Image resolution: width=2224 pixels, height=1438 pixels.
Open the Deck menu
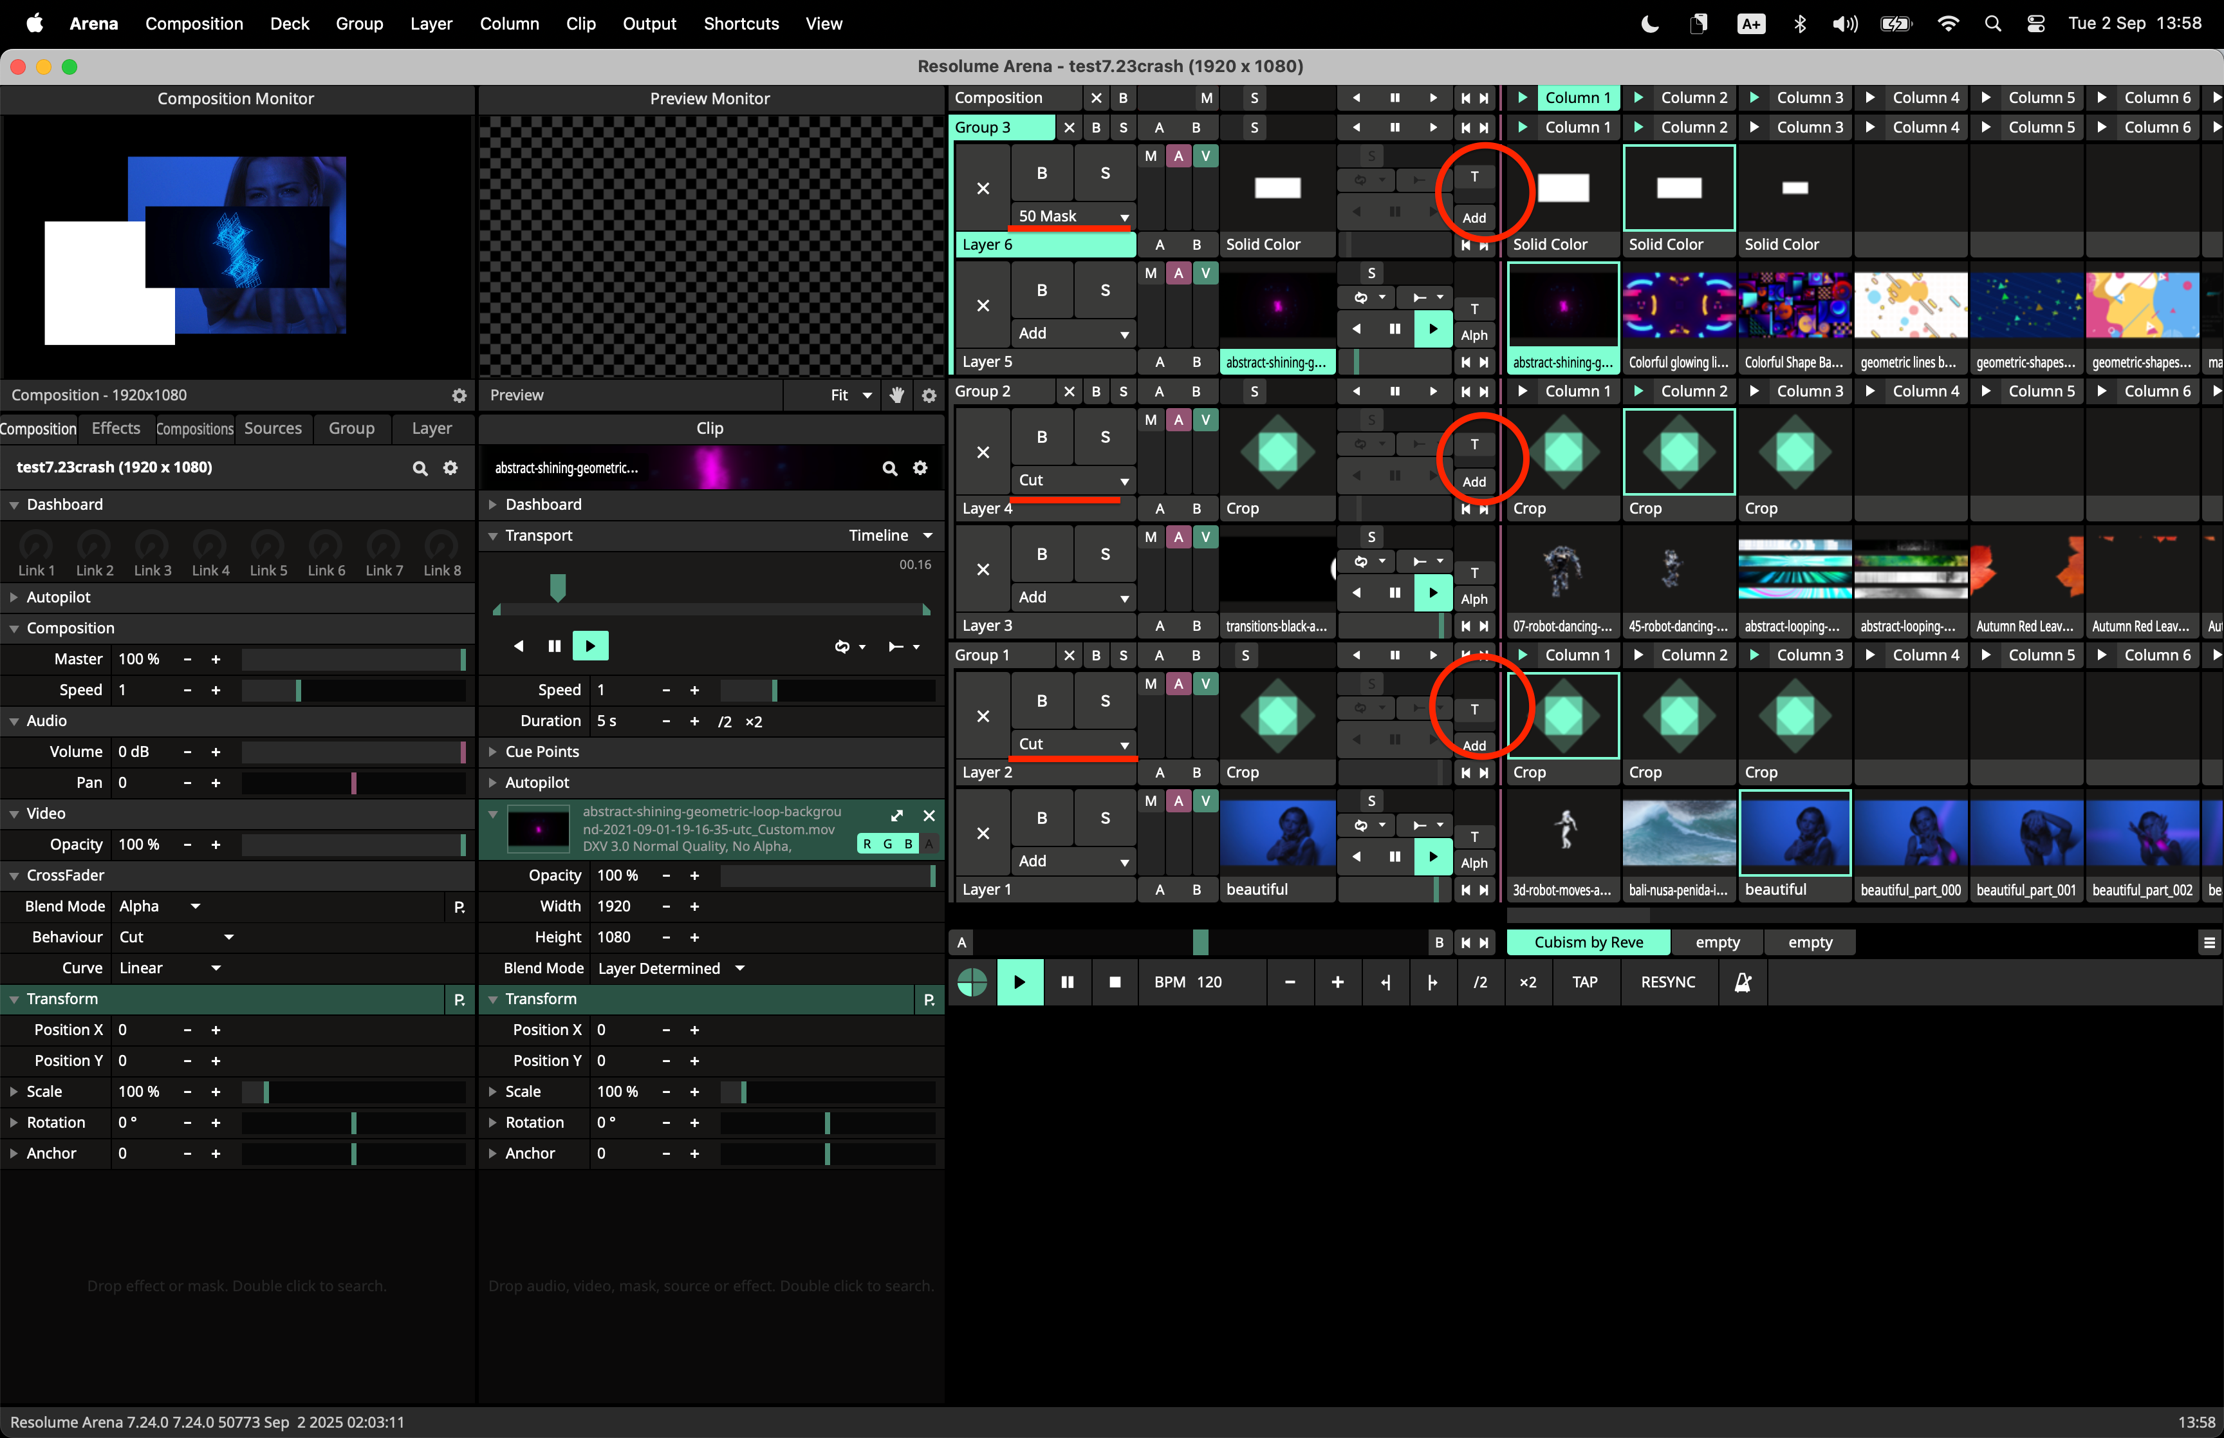[x=290, y=23]
